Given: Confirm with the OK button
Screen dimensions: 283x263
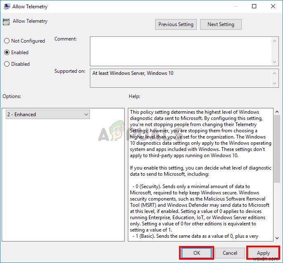Looking at the screenshot, I should 196,253.
